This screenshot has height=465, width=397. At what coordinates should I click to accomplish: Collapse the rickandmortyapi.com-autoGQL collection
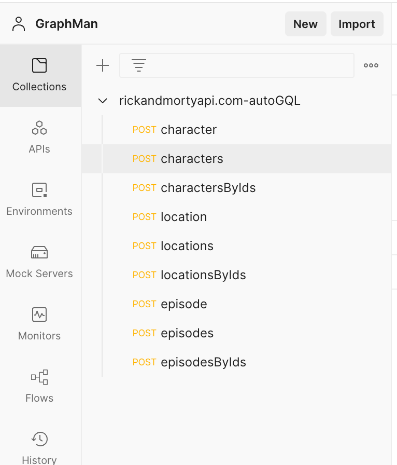(103, 101)
